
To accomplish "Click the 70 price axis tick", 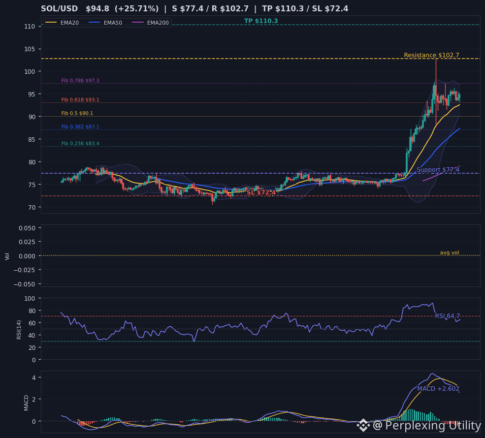I will 32,207.
